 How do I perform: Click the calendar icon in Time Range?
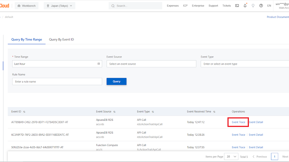click(x=99, y=64)
